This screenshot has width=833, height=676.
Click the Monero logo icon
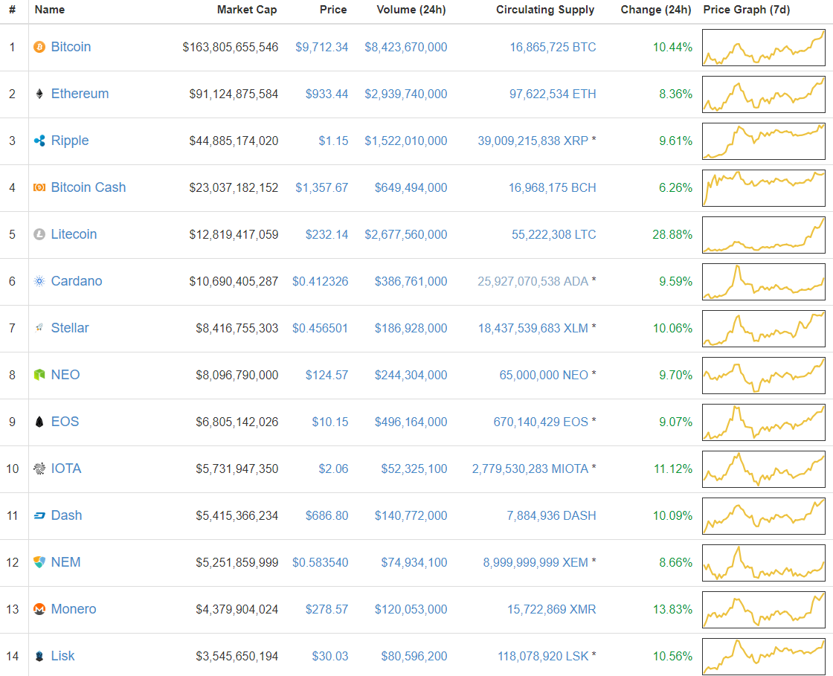pyautogui.click(x=39, y=609)
